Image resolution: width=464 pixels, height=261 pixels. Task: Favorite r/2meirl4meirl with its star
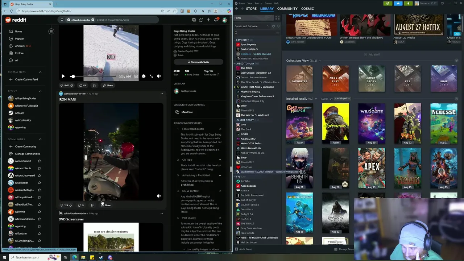pos(39,161)
